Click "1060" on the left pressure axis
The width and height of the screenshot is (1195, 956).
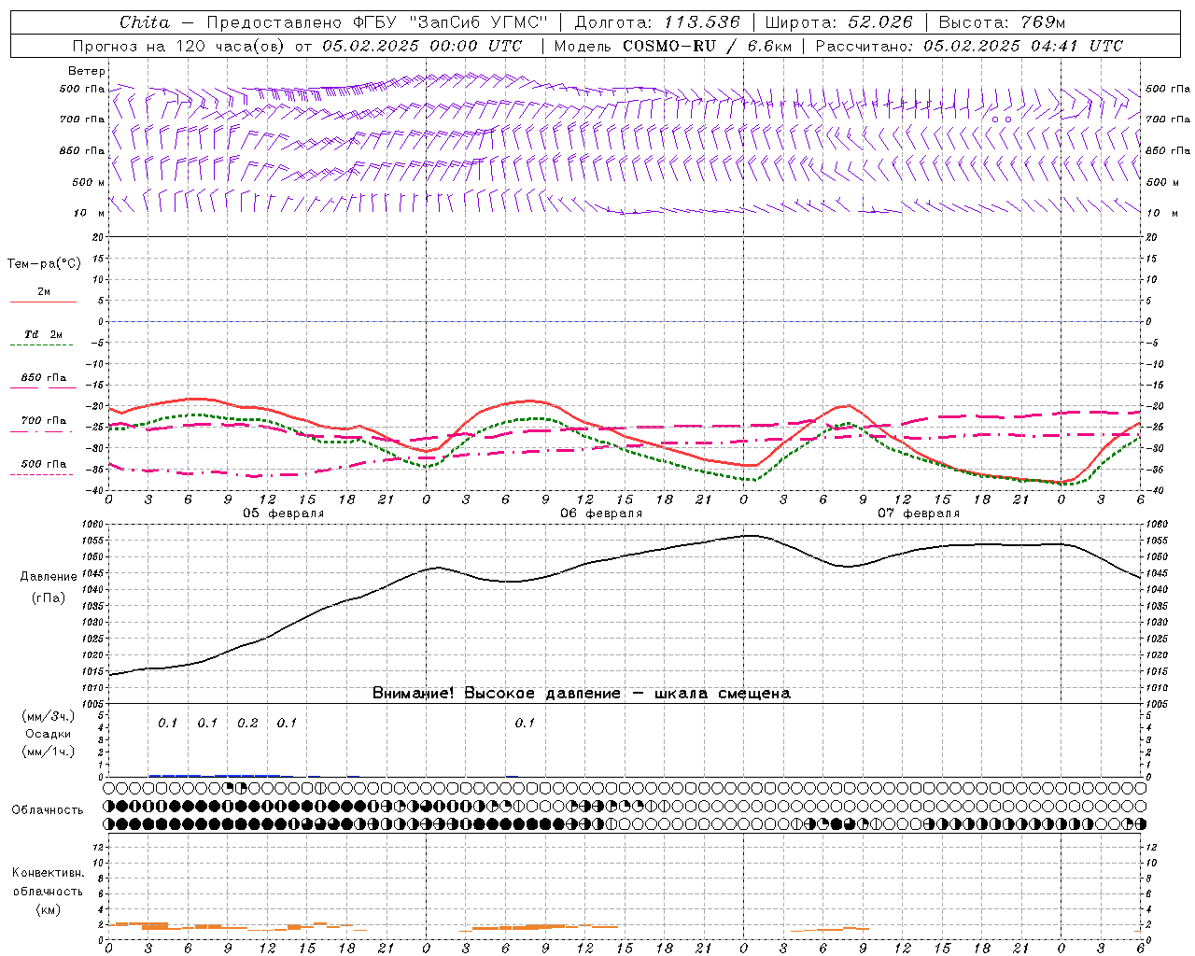point(93,525)
